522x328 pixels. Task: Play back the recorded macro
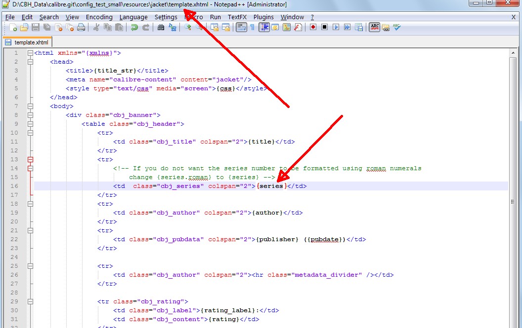click(336, 27)
